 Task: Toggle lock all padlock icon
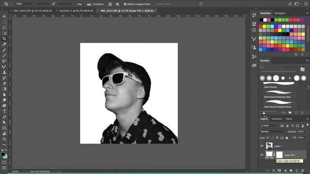coord(287,138)
